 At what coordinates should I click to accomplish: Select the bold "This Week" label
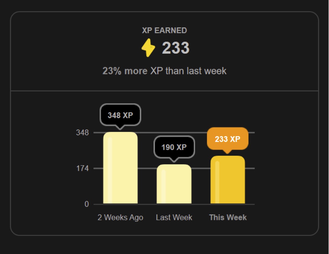[228, 218]
